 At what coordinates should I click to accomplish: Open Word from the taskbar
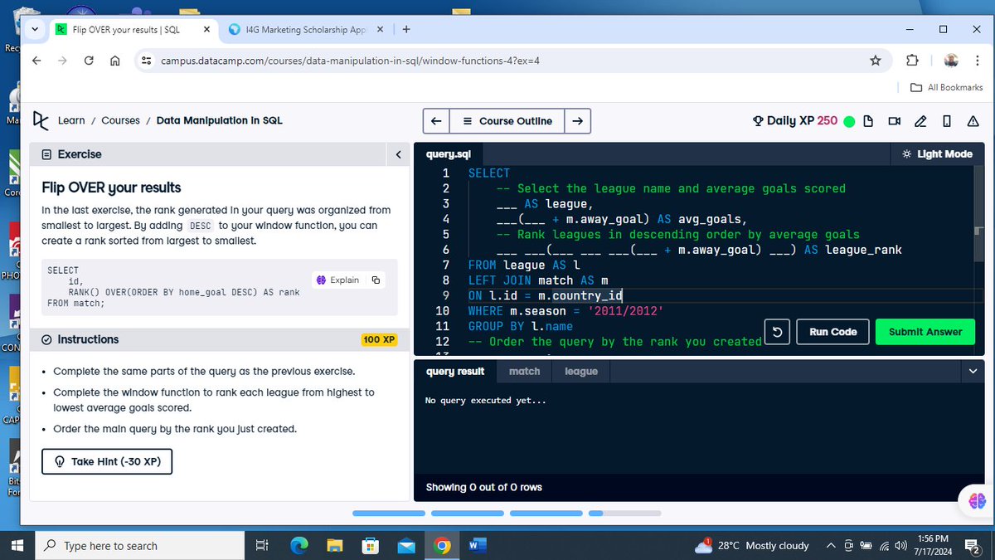478,545
